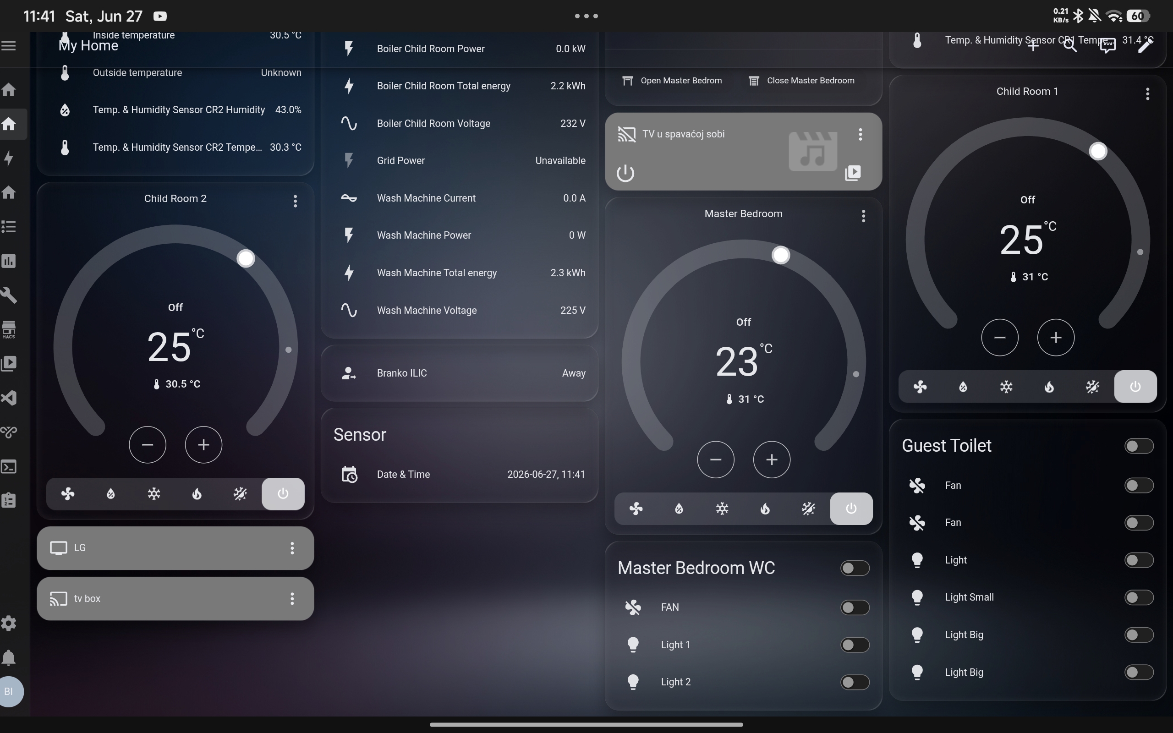Open the TV u spavaćoj sobi three-dot menu

861,134
